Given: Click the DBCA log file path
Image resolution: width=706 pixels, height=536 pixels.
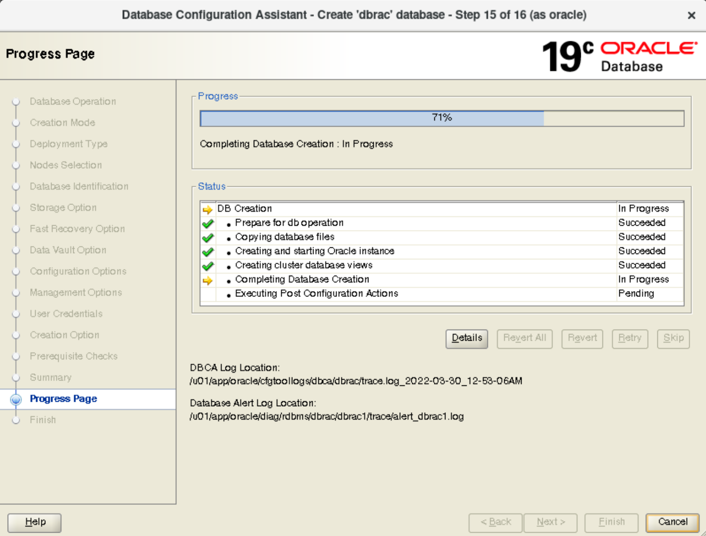Looking at the screenshot, I should tap(356, 381).
